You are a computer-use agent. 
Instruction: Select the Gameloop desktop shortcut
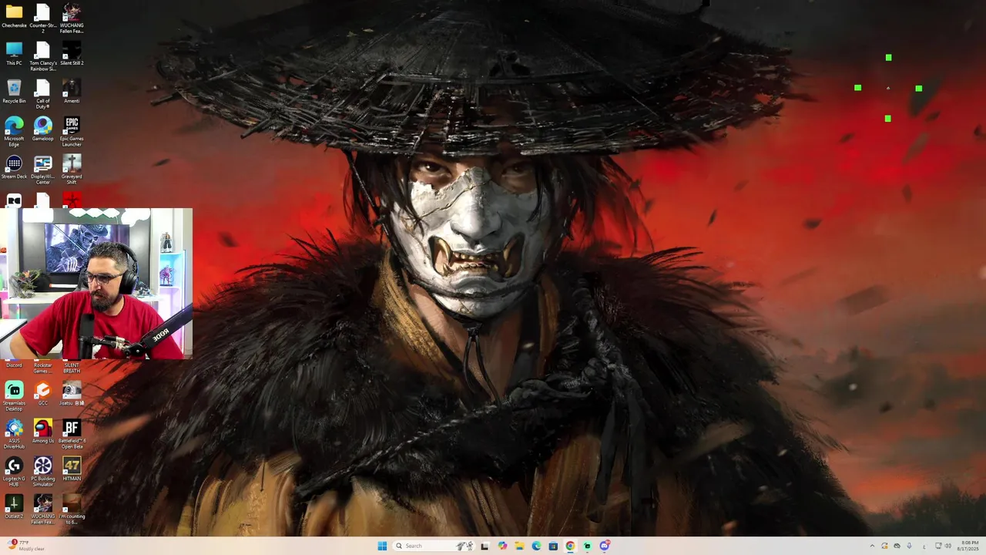(x=42, y=129)
